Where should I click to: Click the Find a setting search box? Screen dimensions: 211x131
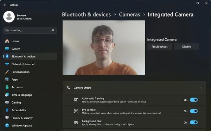30,30
